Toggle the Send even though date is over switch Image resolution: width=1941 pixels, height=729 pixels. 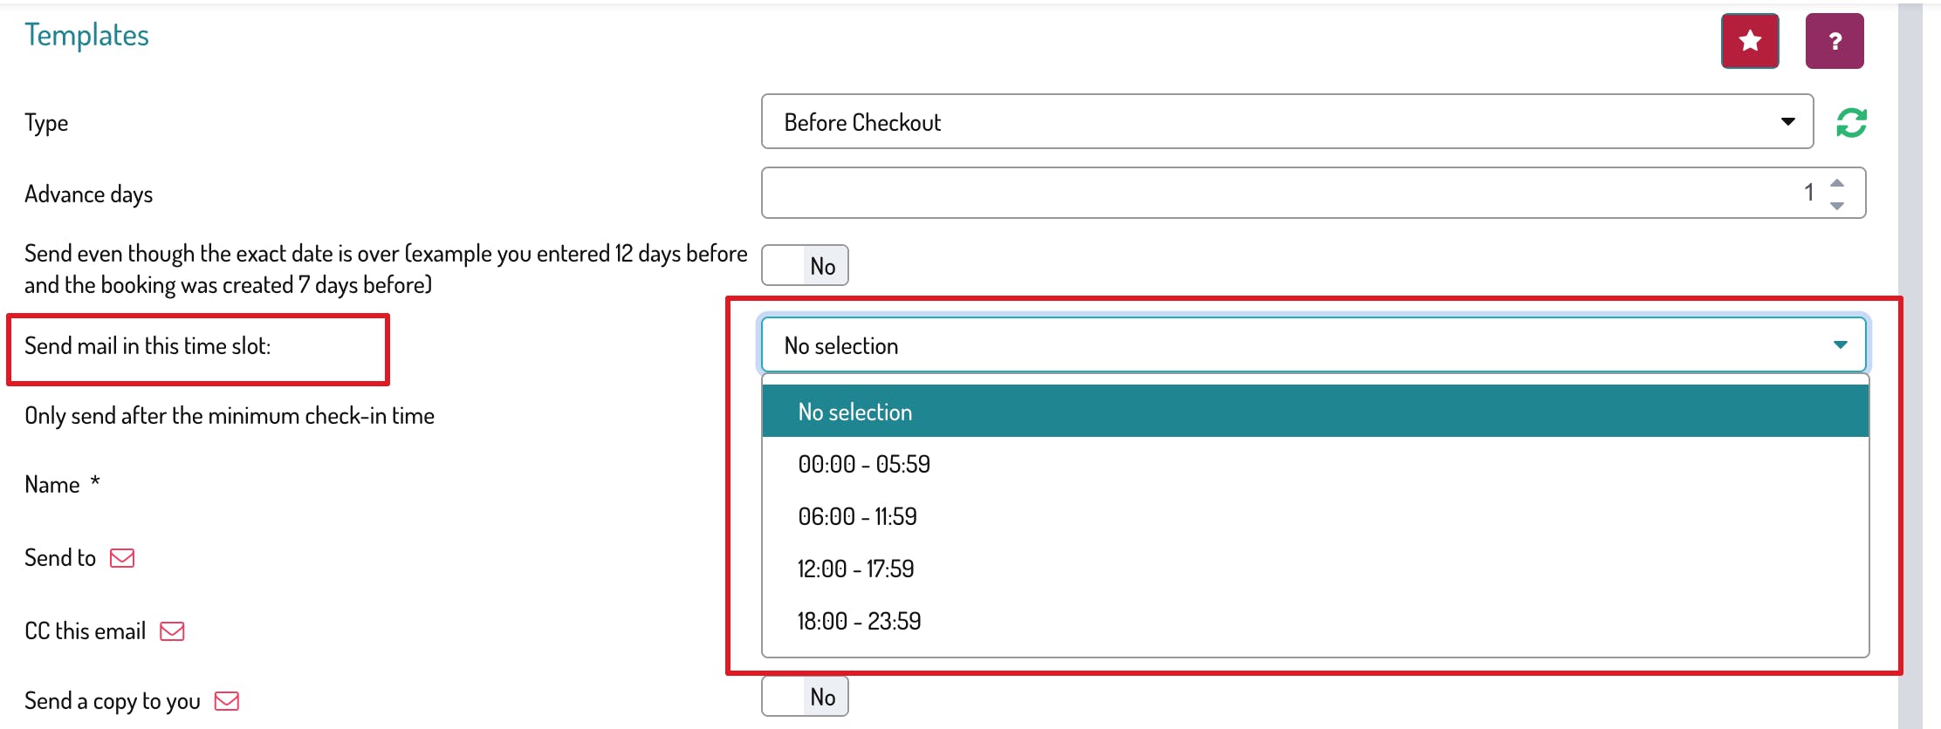(805, 265)
